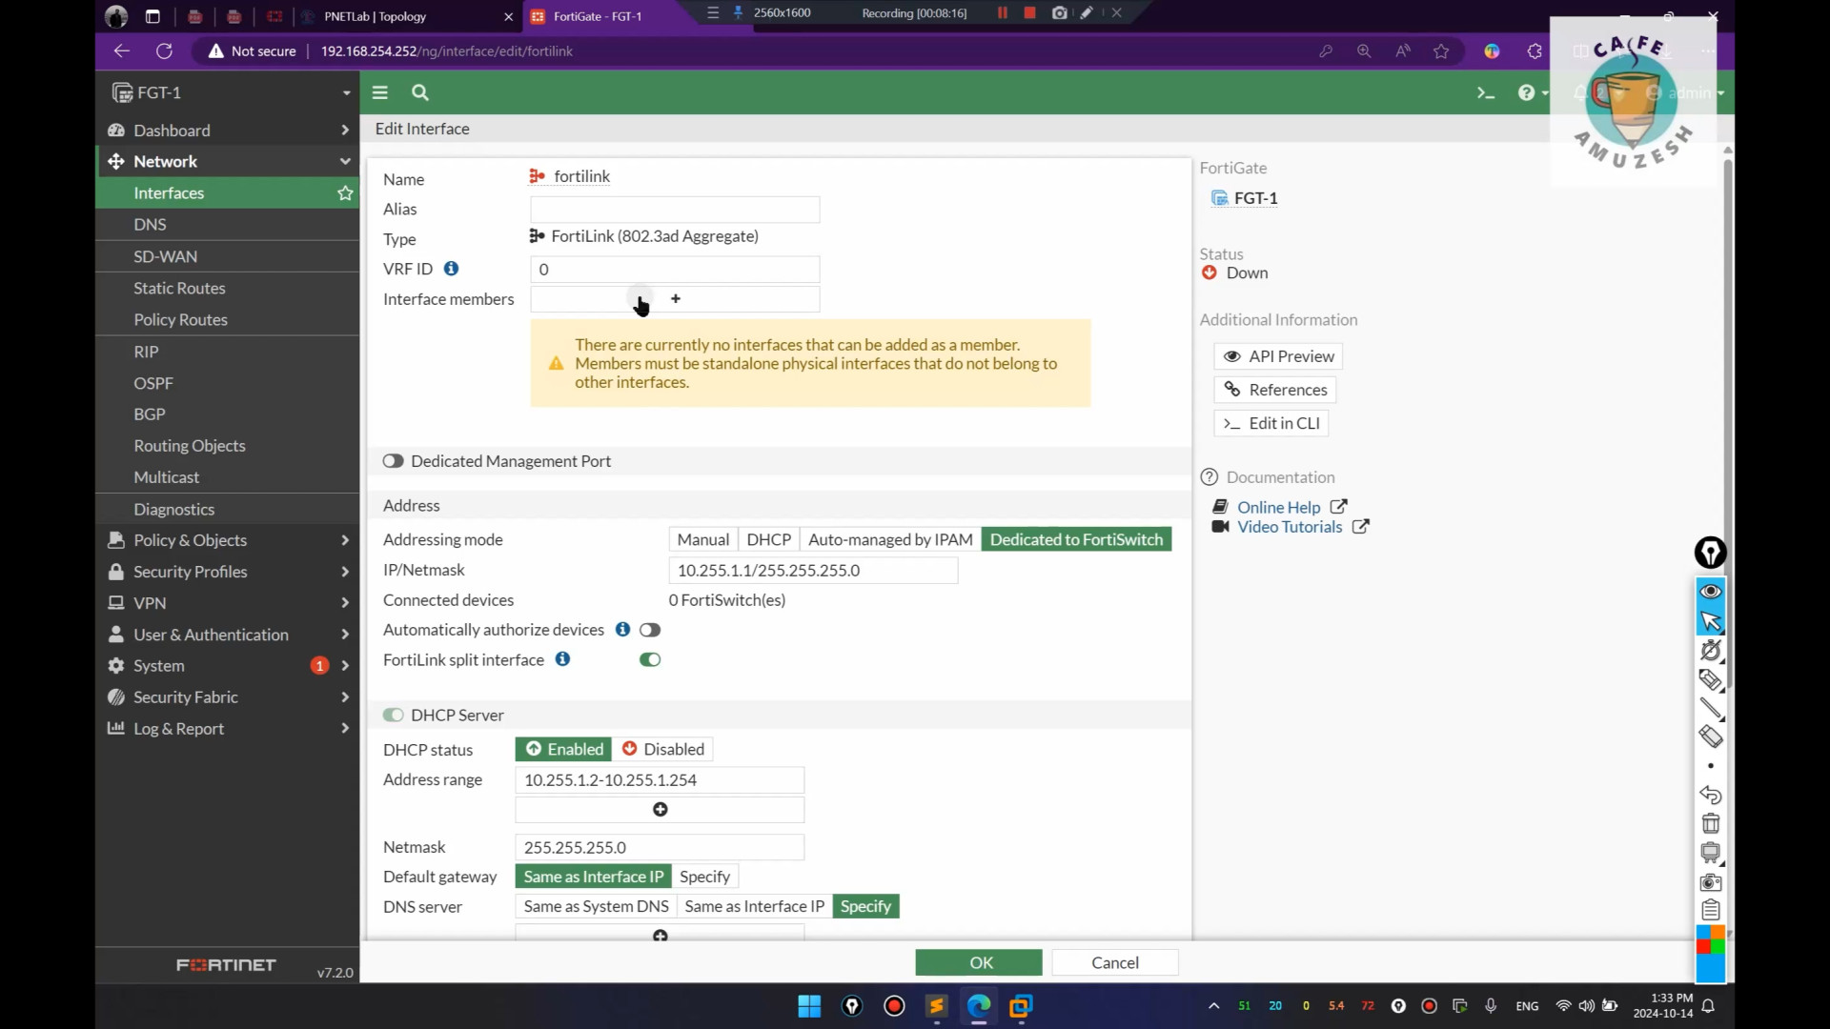1830x1029 pixels.
Task: Toggle the hamburger menu icon in top bar
Action: click(380, 92)
